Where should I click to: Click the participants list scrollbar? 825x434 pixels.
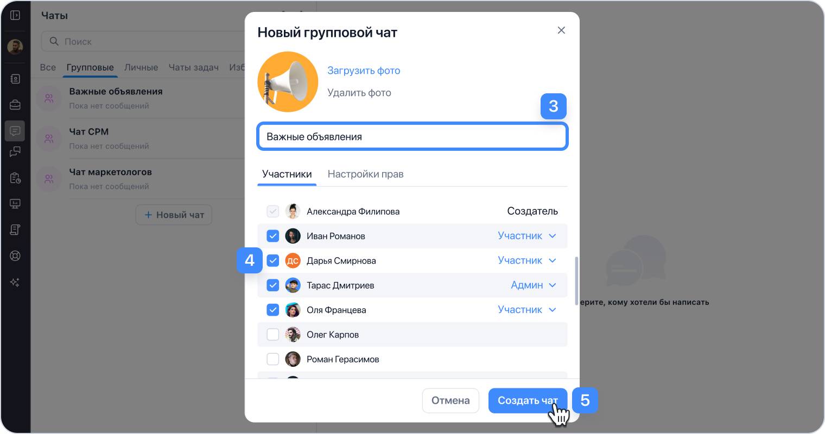coord(576,281)
